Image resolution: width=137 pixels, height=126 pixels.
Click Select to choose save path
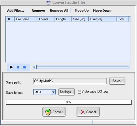117,81
